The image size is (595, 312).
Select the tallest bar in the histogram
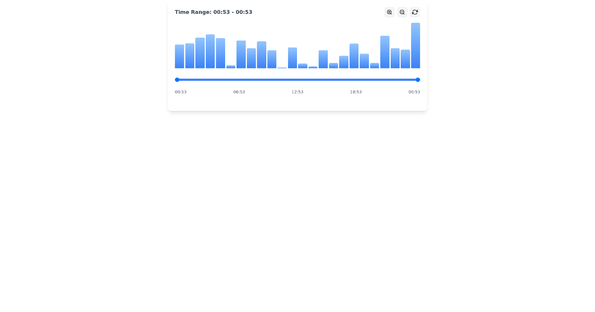[416, 45]
